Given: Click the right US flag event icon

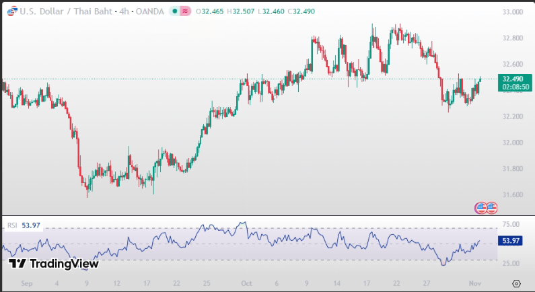Looking at the screenshot, I should pyautogui.click(x=491, y=207).
